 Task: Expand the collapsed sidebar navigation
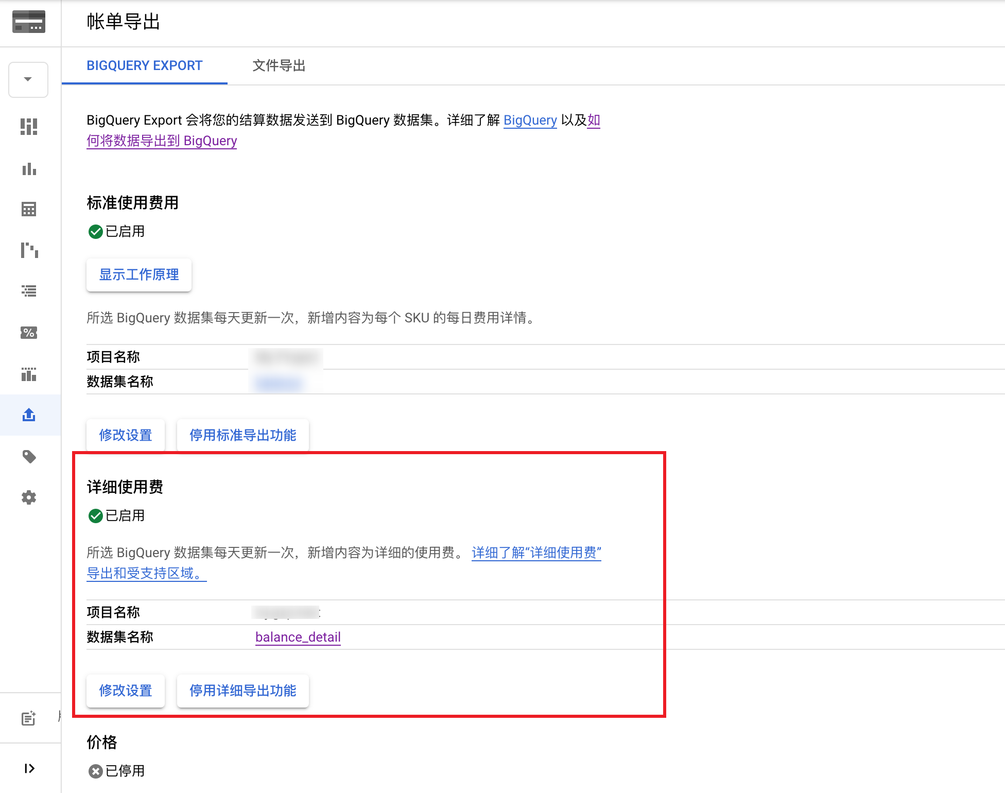[x=29, y=768]
